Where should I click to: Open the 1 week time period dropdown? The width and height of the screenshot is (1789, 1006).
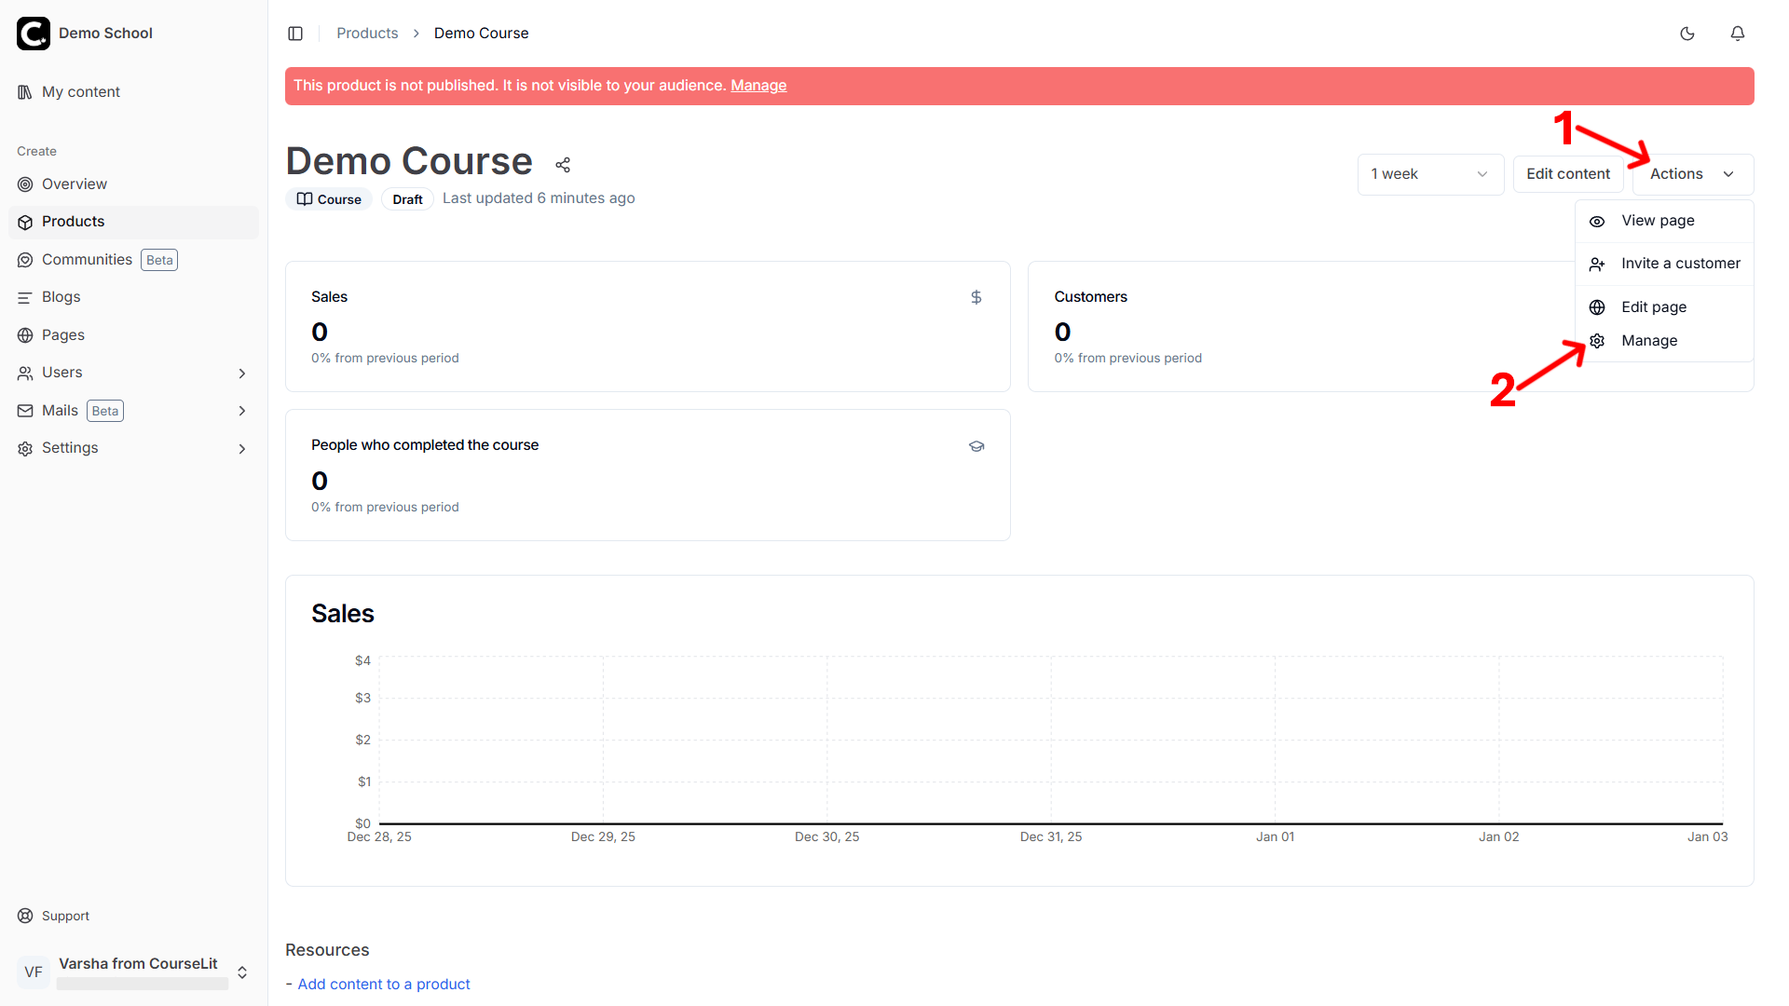(1430, 174)
